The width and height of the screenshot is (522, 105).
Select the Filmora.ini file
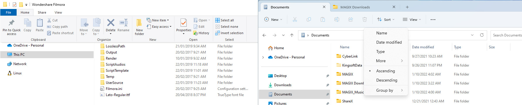114,89
